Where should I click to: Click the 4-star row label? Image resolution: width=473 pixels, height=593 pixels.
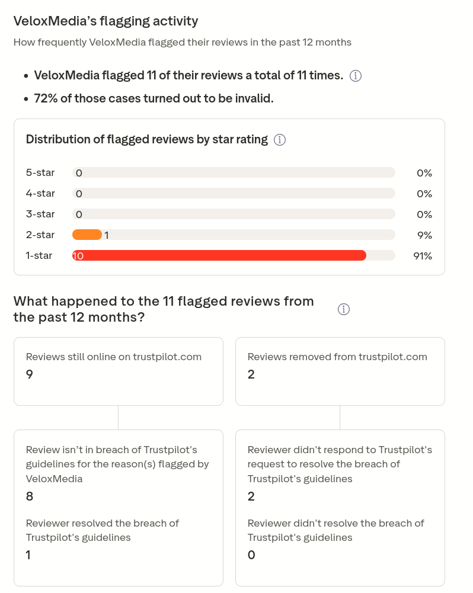(x=40, y=193)
